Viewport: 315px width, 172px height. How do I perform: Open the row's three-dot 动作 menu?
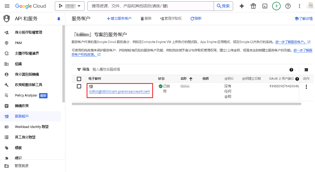click(x=306, y=87)
